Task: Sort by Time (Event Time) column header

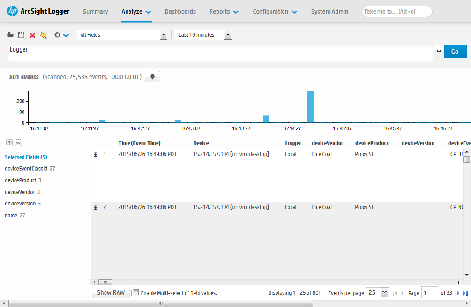Action: pos(139,143)
